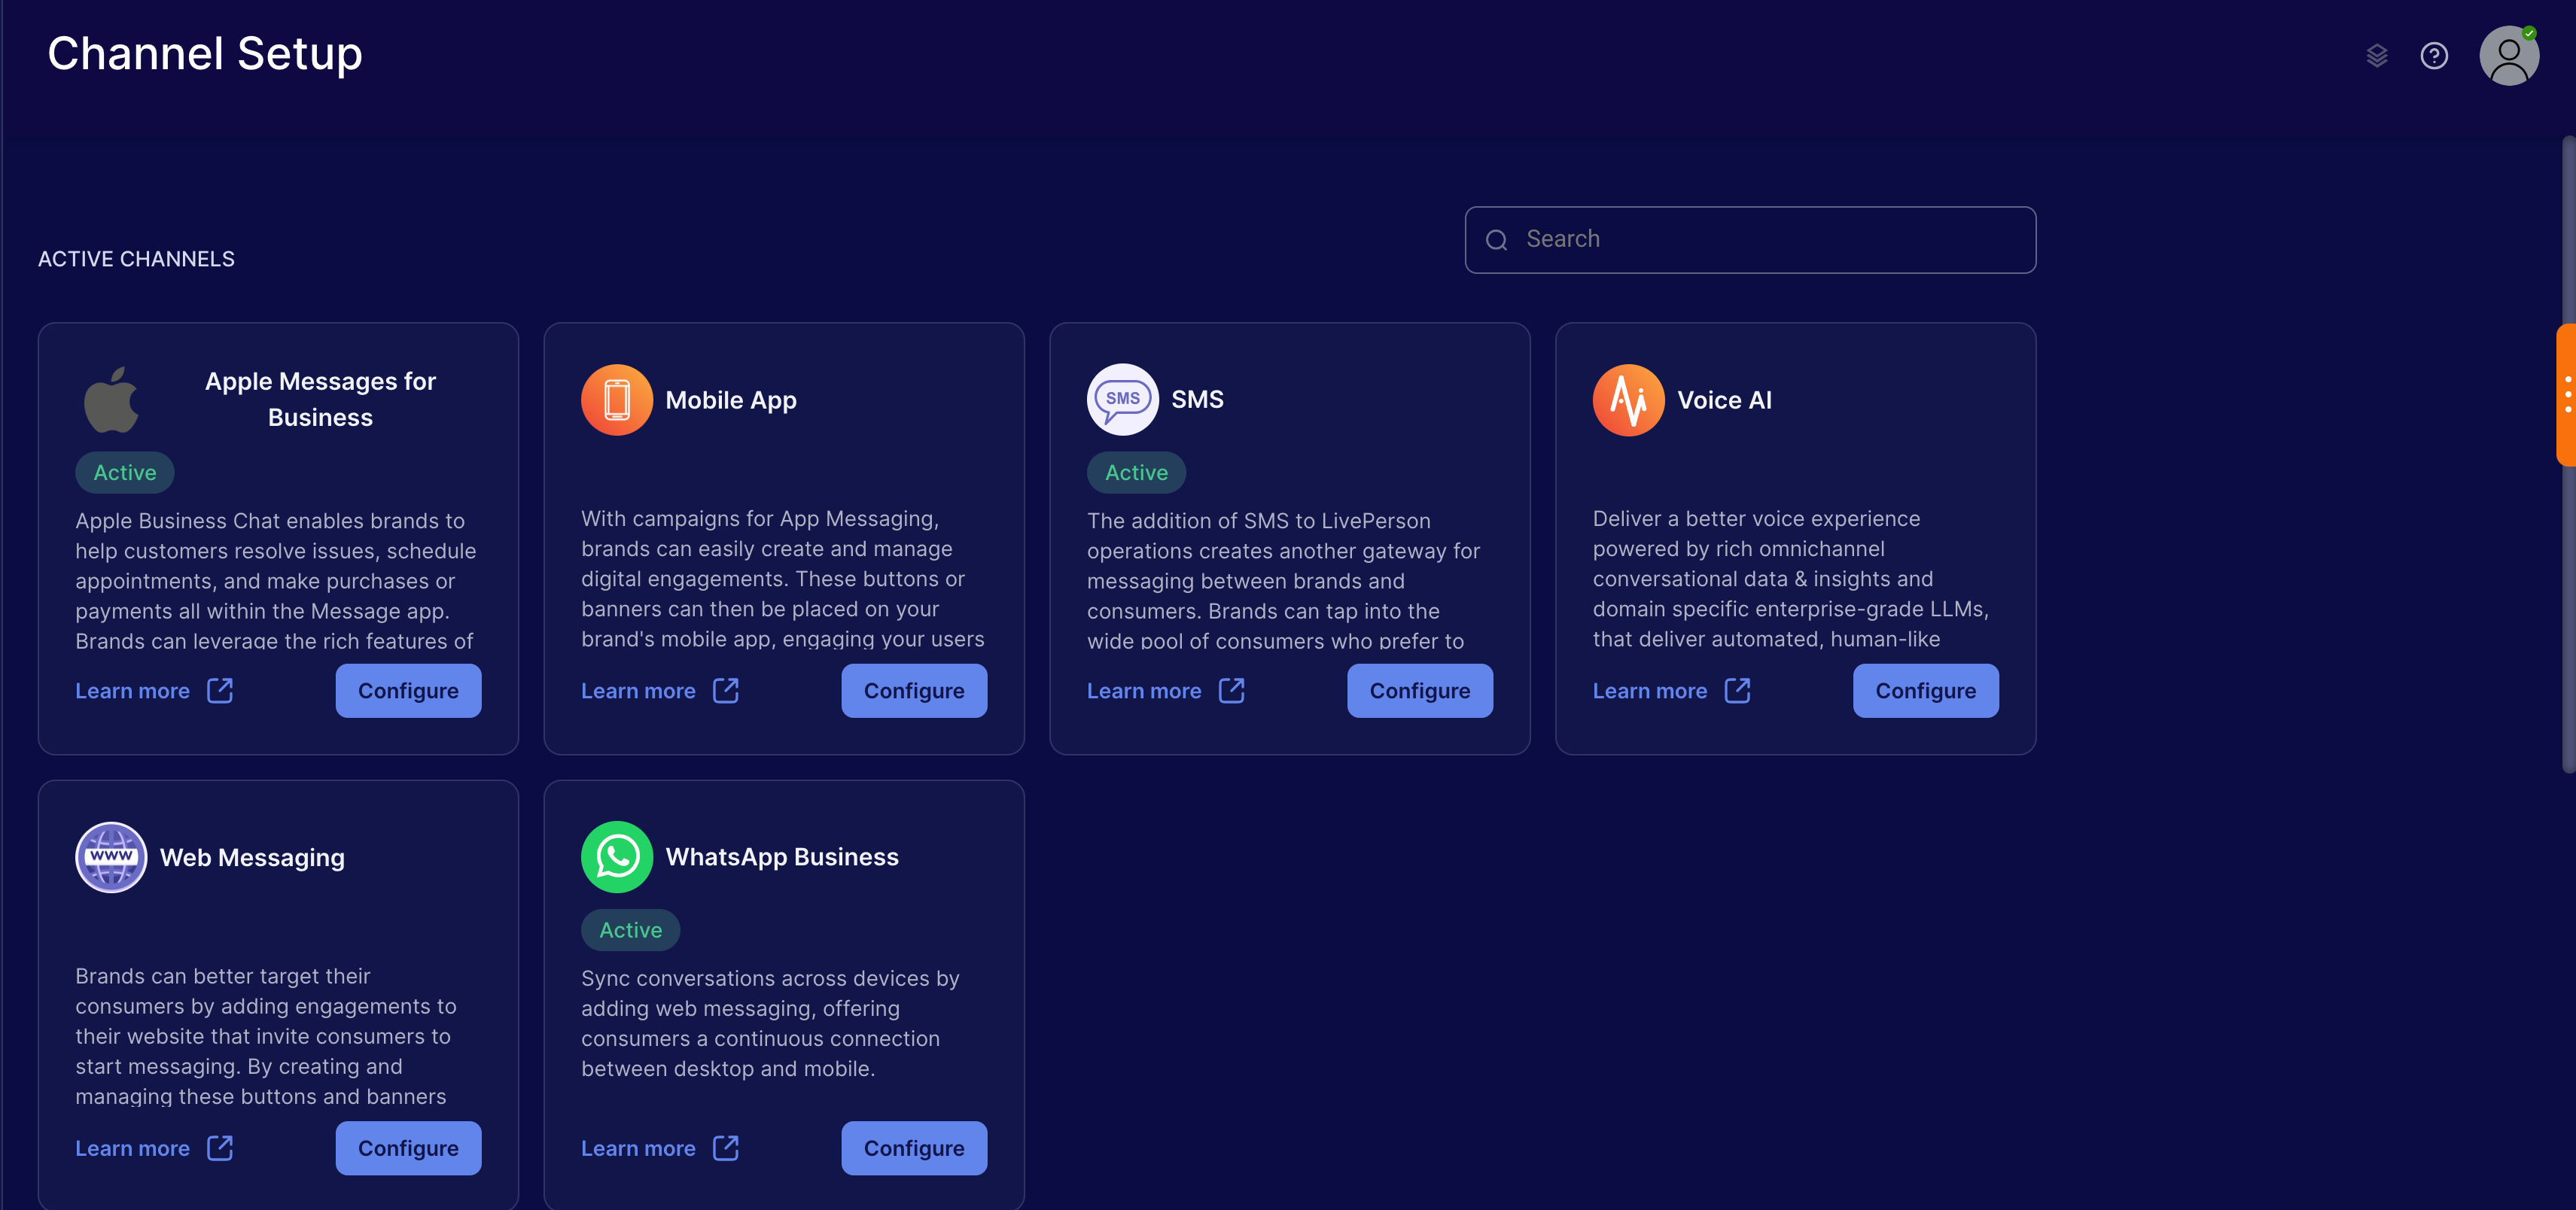Click the Apple Business Chat description text

pos(277,580)
